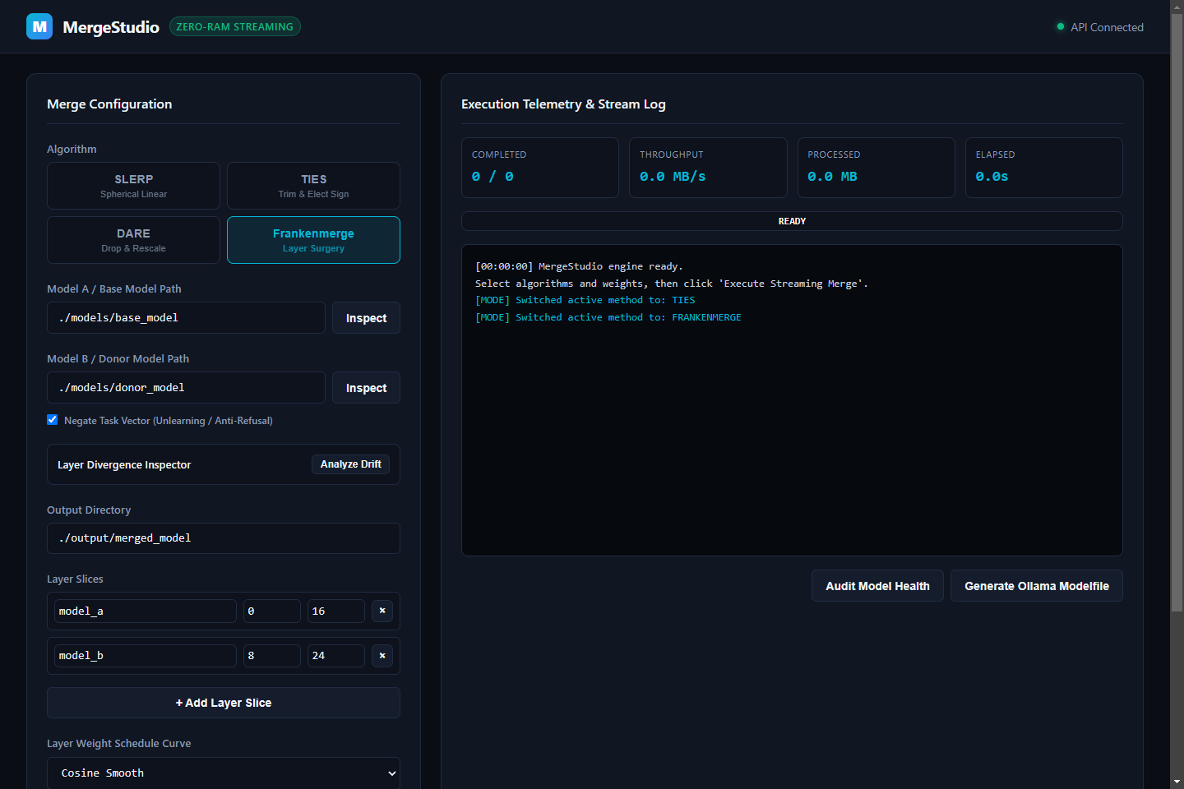1184x789 pixels.
Task: Click the Execution Telemetry & Stream Log heading
Action: tap(563, 104)
